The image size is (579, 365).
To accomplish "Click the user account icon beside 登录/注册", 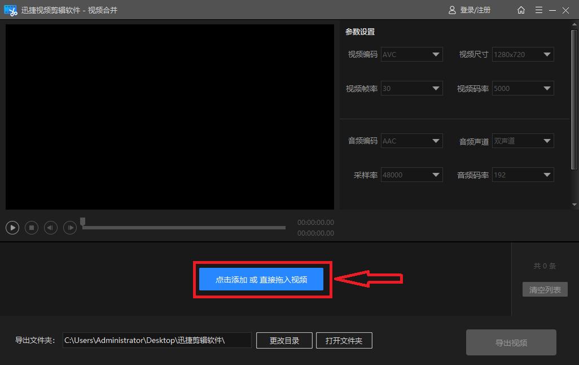I will 451,10.
